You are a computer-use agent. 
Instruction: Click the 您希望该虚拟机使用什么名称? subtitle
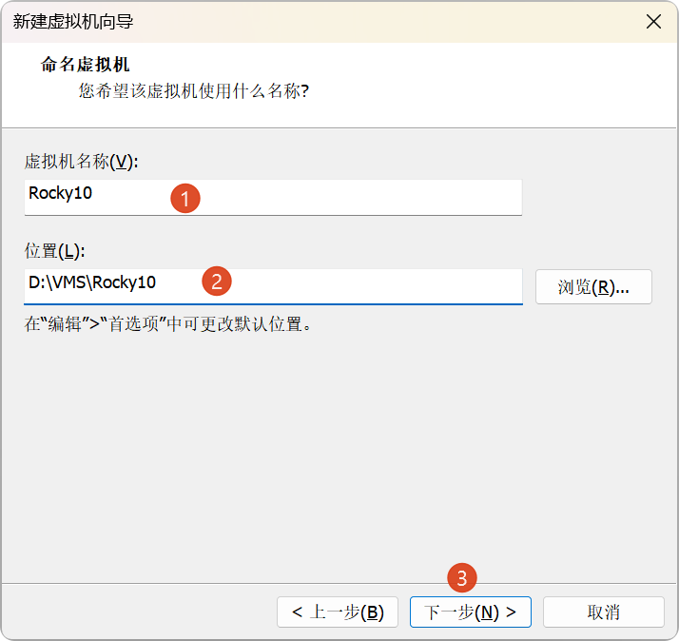(194, 91)
